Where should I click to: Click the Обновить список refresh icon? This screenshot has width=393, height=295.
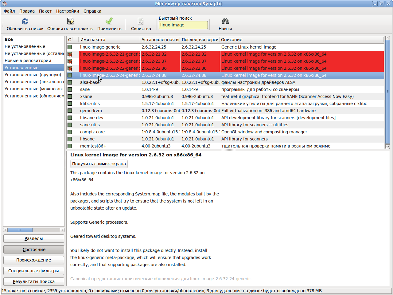pos(25,21)
